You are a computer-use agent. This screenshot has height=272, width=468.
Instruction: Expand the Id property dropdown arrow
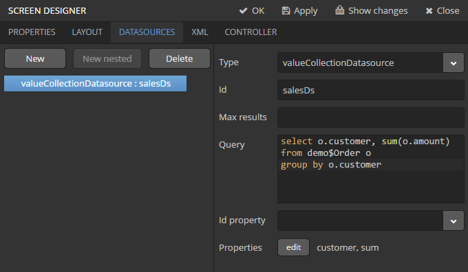(454, 220)
